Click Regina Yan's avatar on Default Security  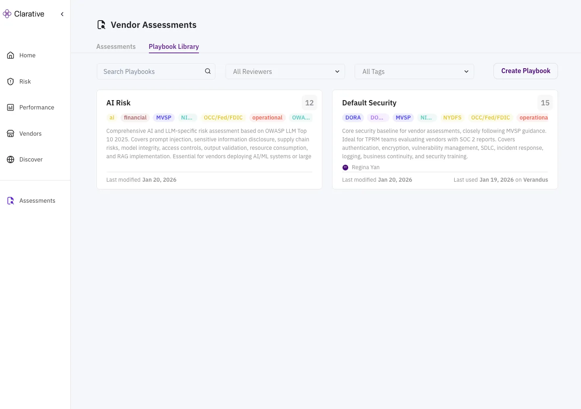[x=345, y=167]
